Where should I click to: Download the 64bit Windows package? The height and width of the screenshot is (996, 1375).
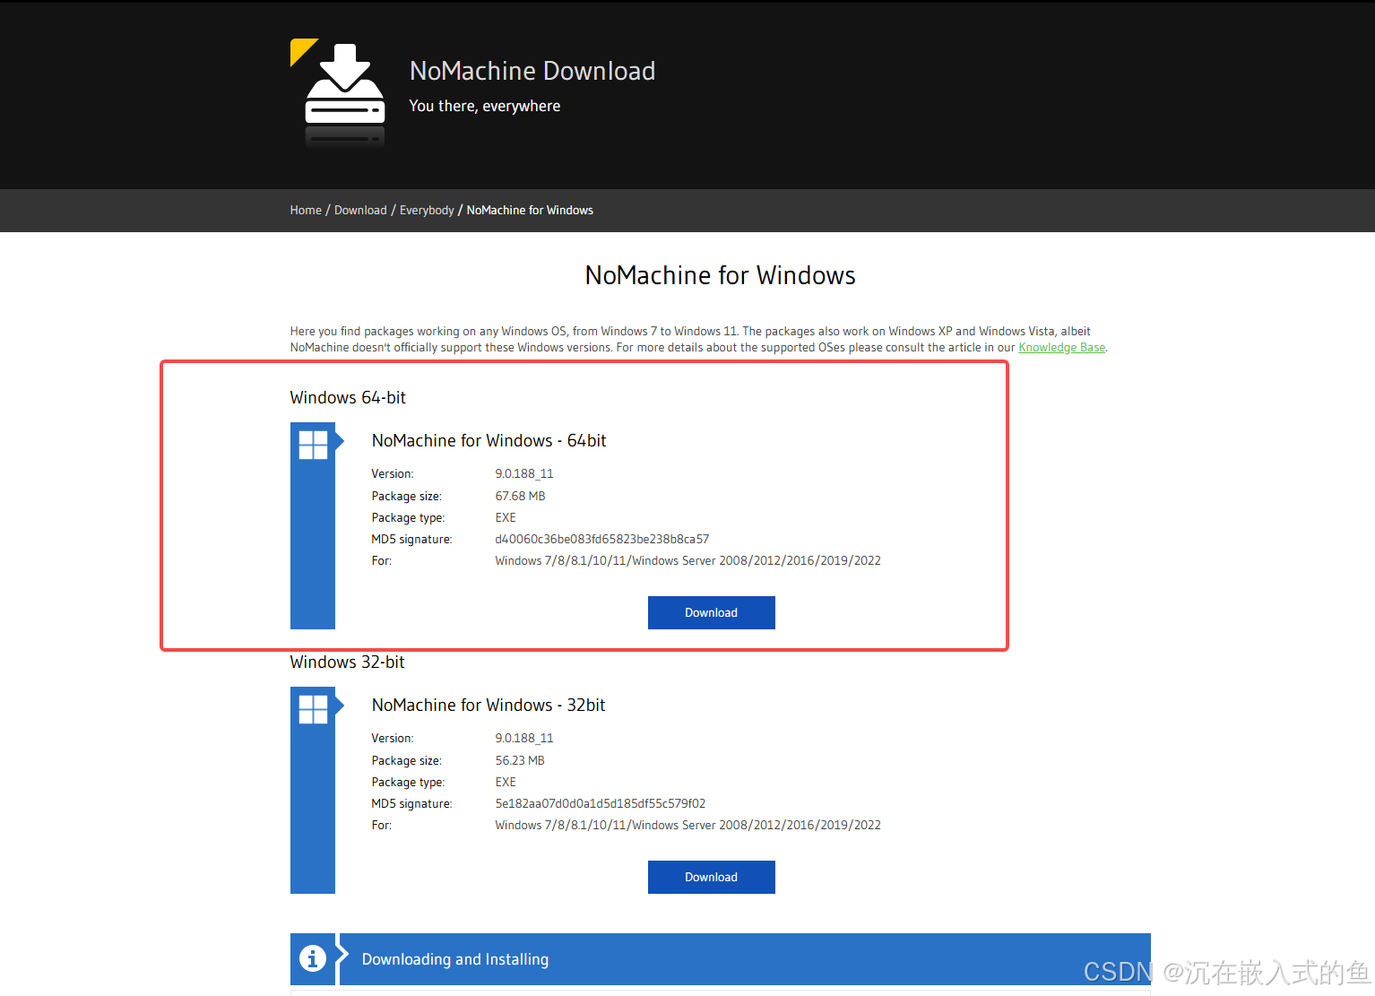(712, 612)
